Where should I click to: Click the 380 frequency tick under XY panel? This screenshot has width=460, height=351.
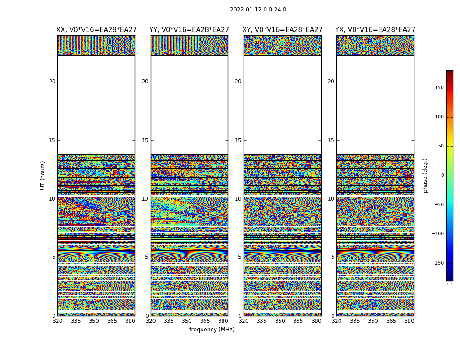(316, 321)
